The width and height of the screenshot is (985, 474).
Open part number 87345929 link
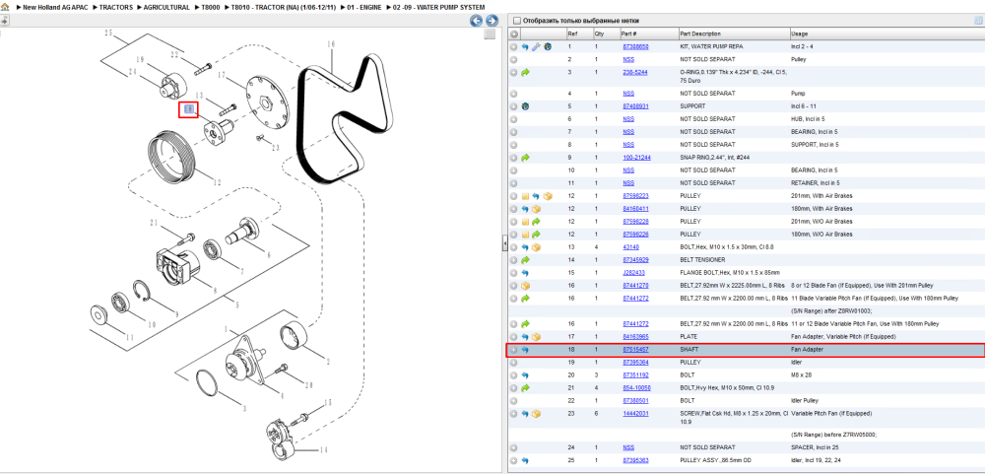(x=635, y=259)
